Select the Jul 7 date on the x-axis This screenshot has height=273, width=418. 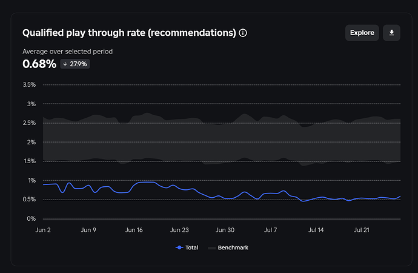tap(271, 231)
